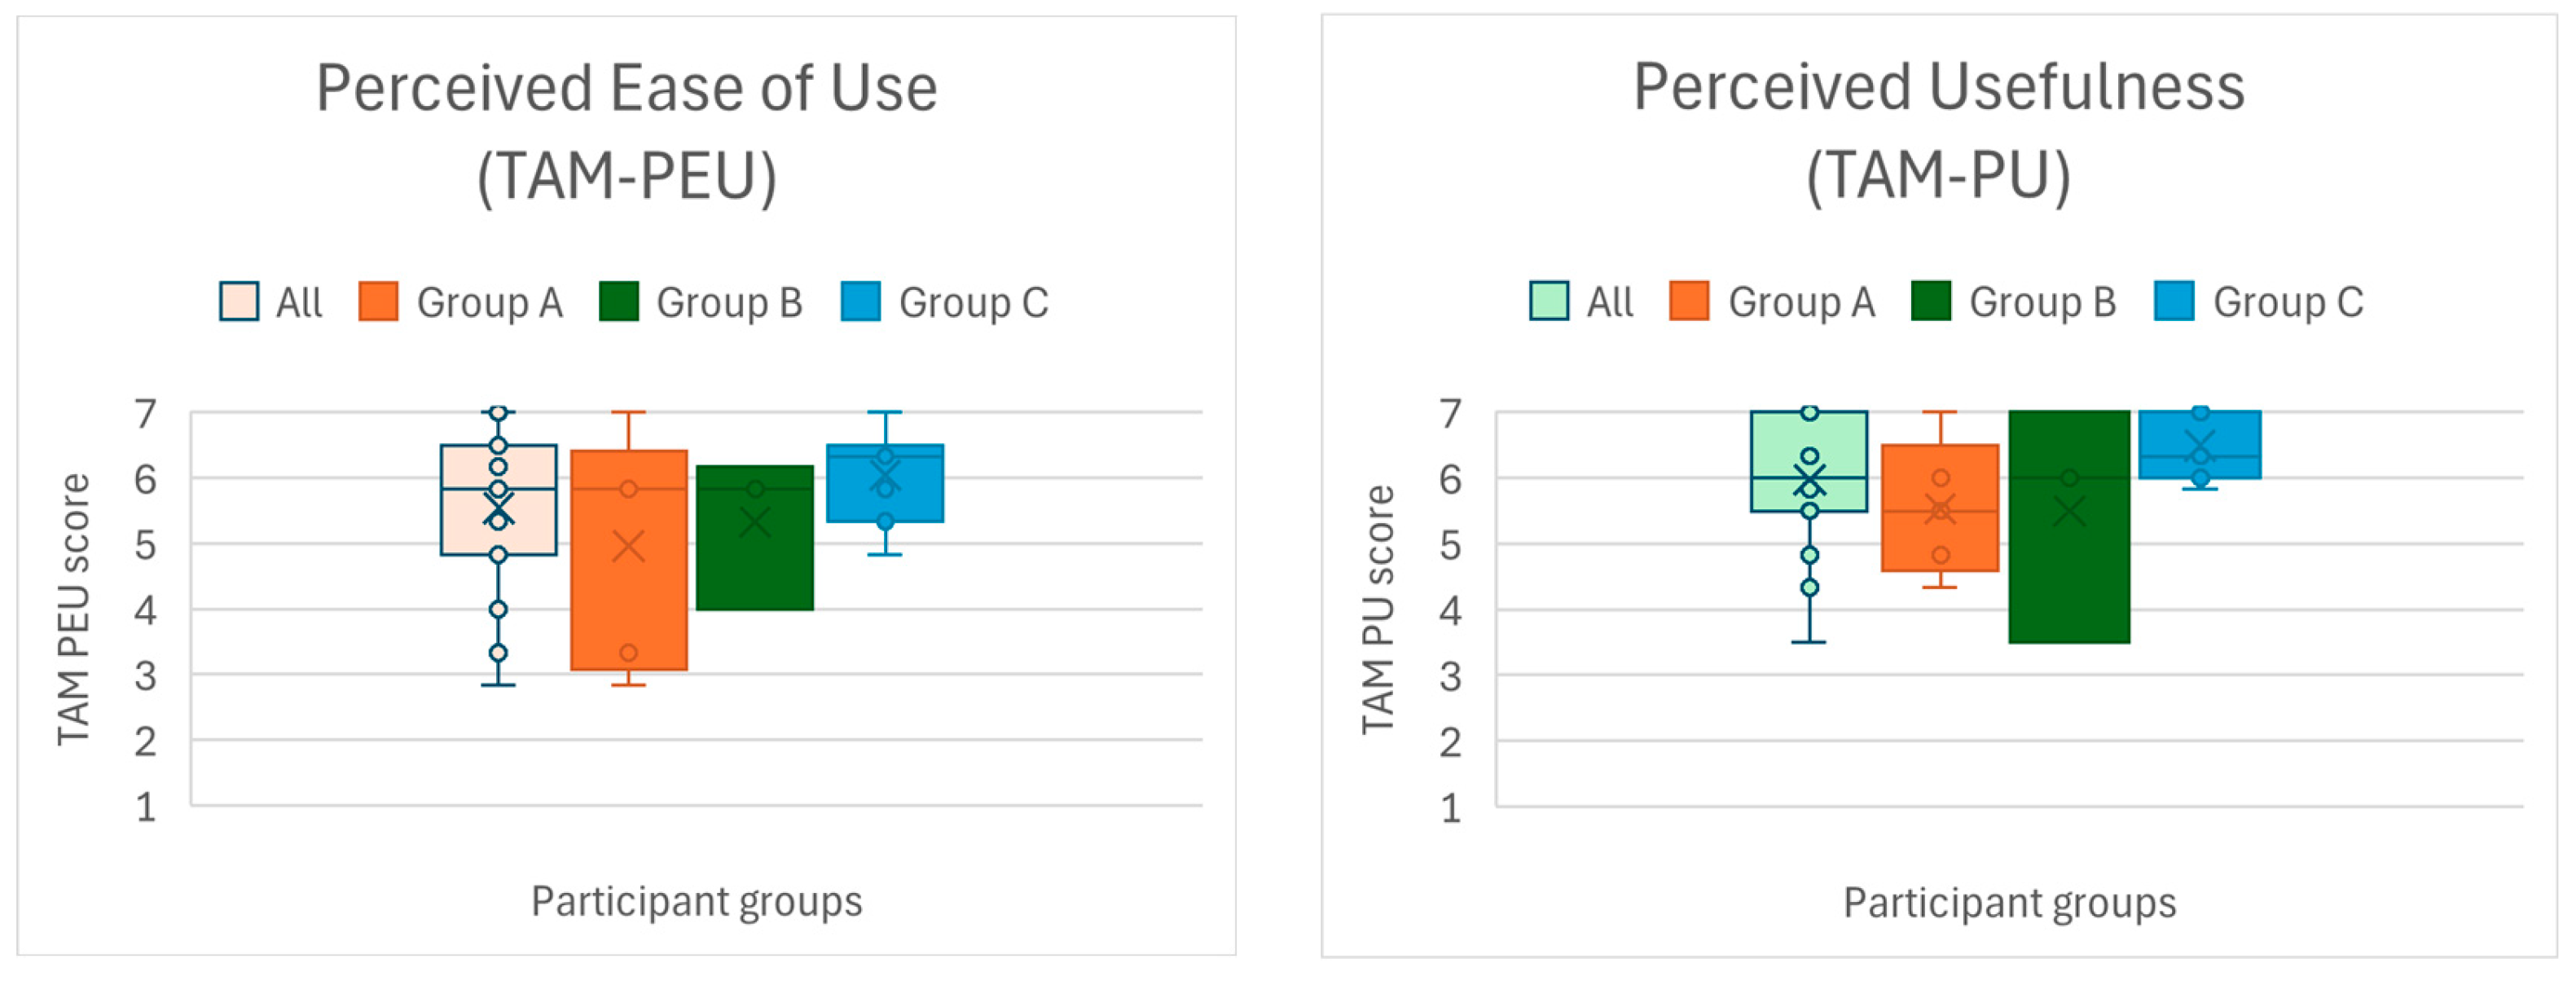The height and width of the screenshot is (981, 2576).
Task: Click dark green Group B box in Ease of Use plot
Action: (x=755, y=570)
